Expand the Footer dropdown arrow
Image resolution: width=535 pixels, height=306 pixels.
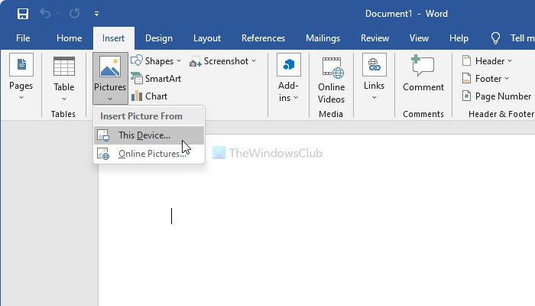[507, 79]
